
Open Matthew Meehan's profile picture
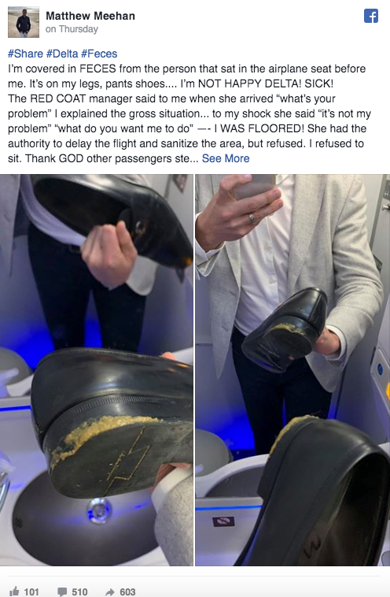(x=24, y=22)
